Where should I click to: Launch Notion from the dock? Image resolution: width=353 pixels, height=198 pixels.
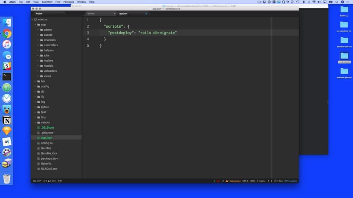click(7, 120)
